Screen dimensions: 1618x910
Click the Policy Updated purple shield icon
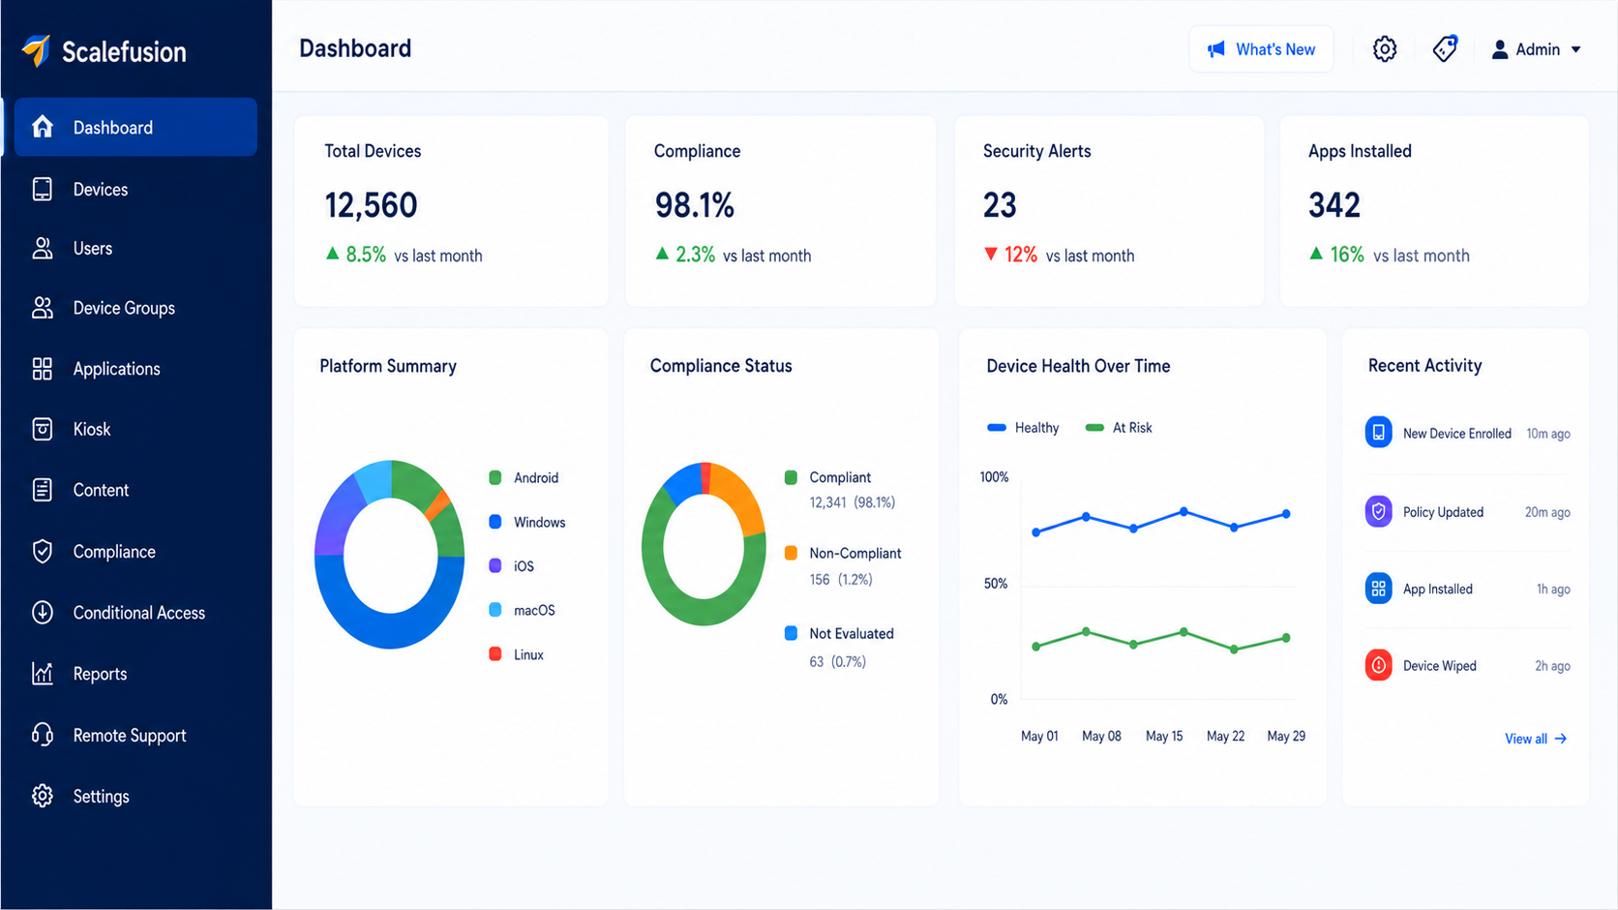(1378, 511)
